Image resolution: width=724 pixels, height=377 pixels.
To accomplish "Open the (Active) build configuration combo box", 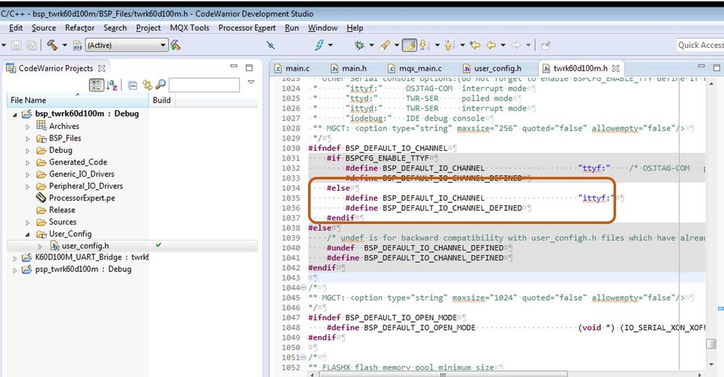I will 126,45.
